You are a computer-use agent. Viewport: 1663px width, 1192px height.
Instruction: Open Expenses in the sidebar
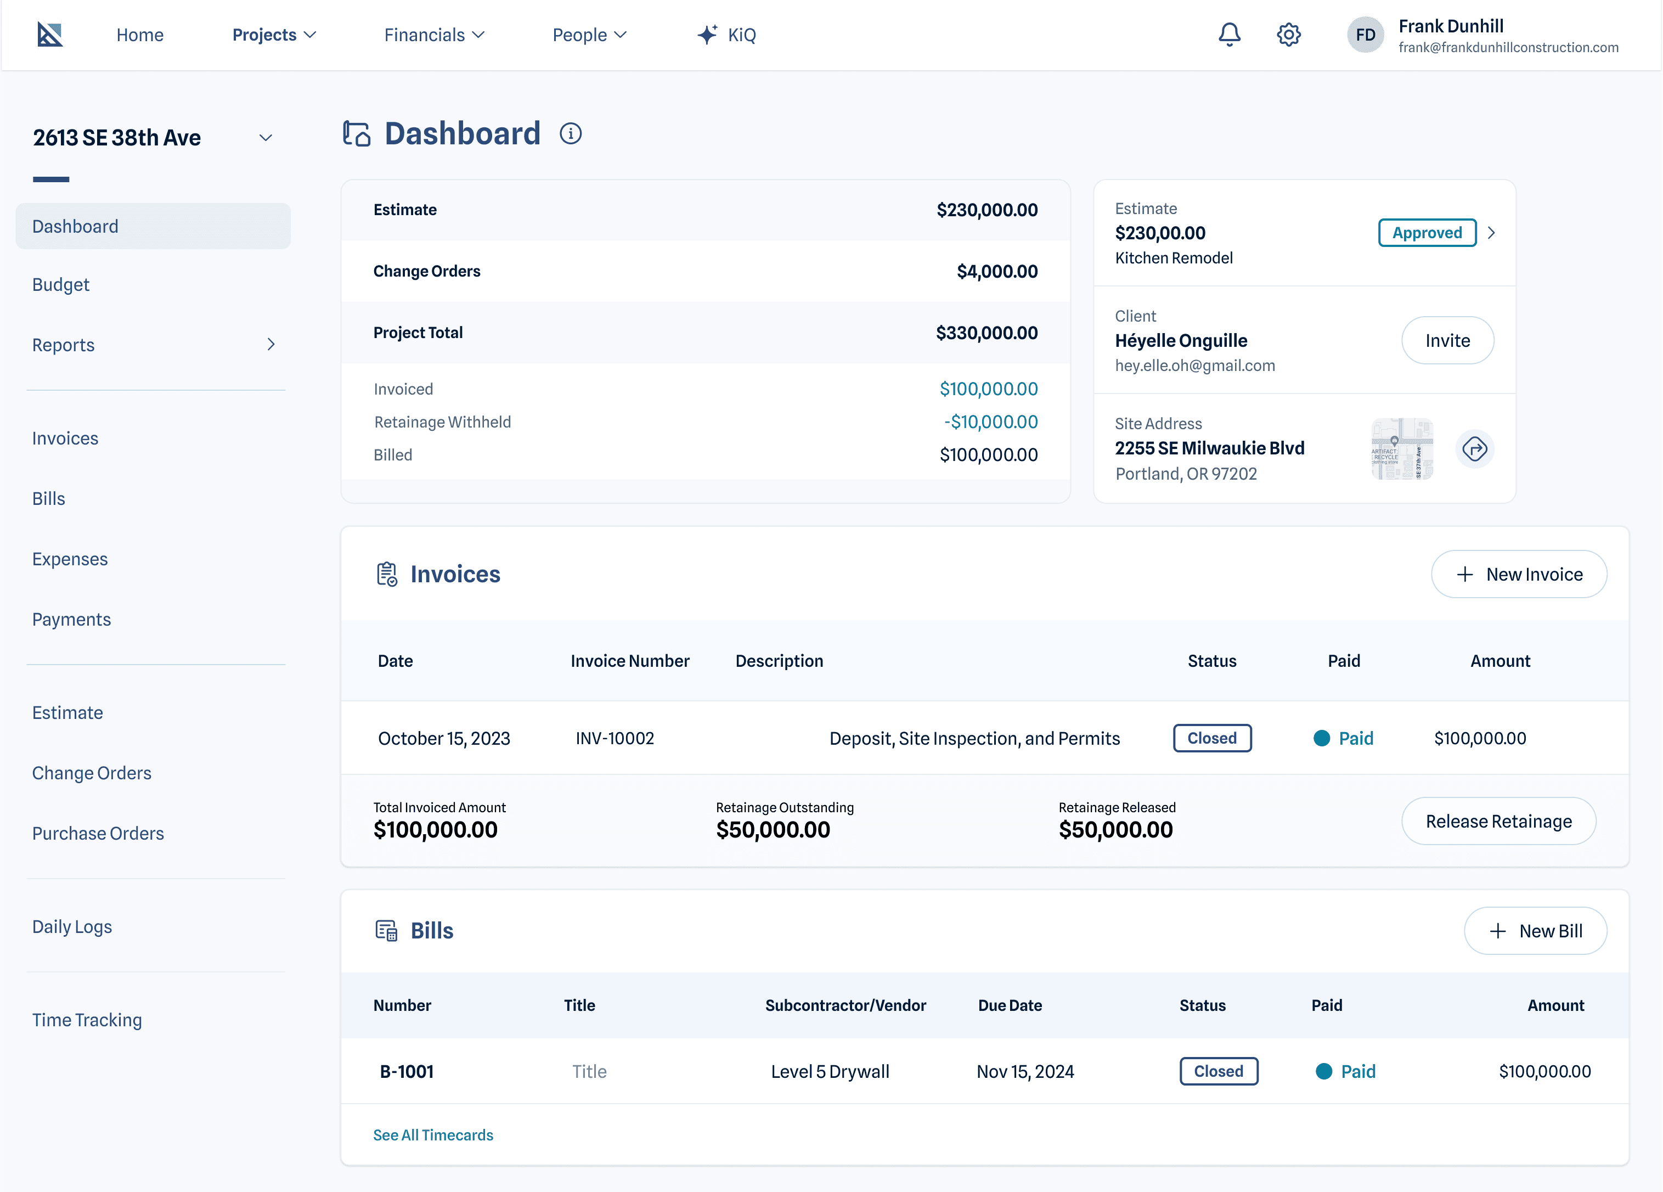point(70,559)
